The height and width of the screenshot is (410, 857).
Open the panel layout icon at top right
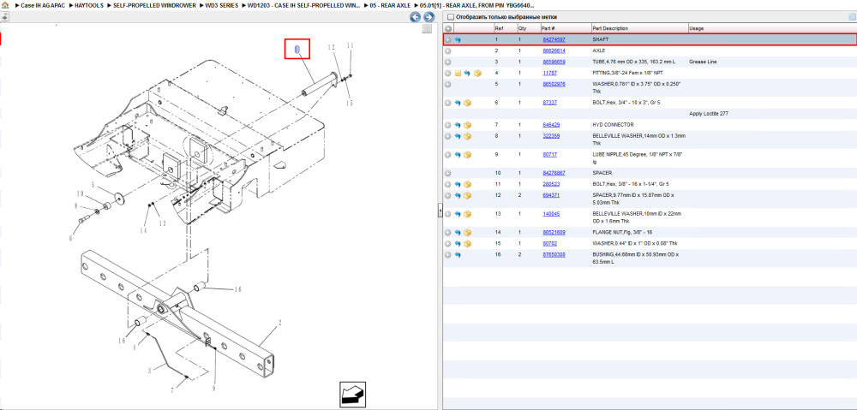[x=851, y=17]
